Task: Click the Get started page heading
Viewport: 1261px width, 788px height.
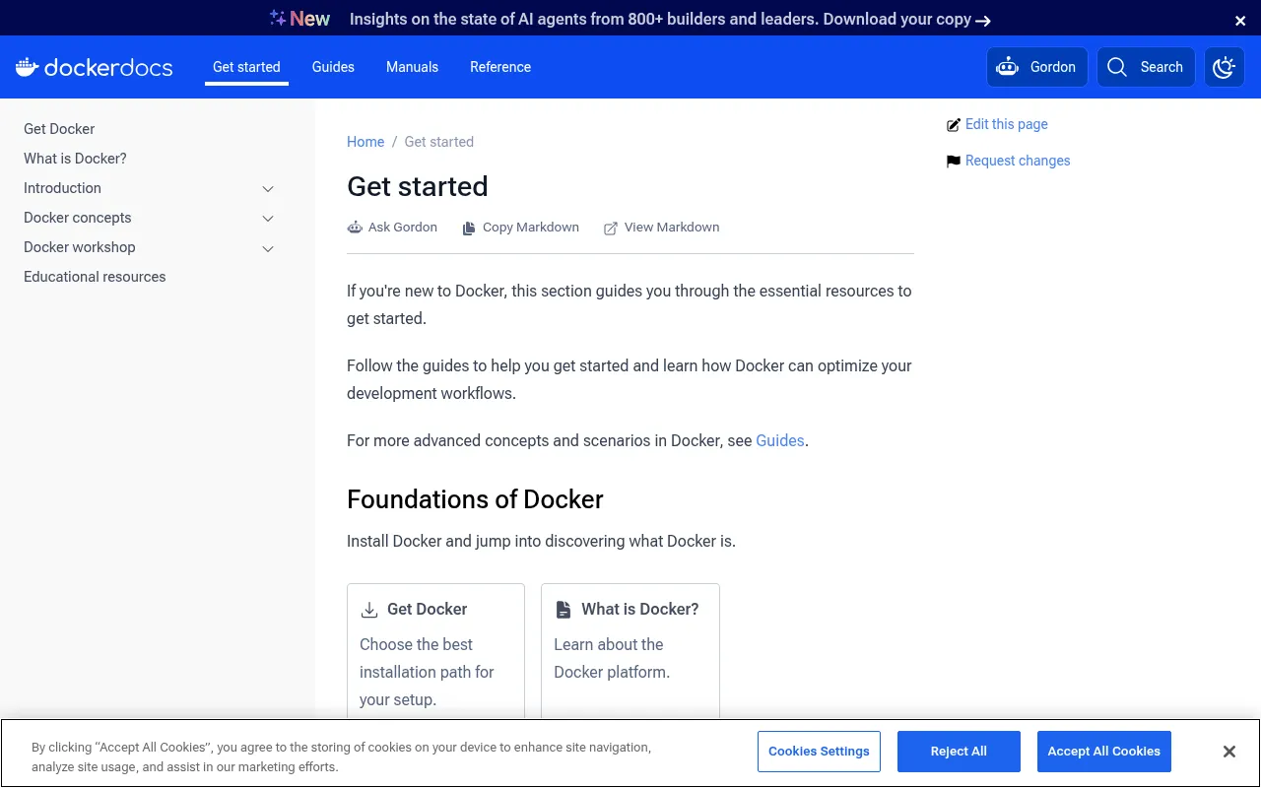Action: [418, 186]
